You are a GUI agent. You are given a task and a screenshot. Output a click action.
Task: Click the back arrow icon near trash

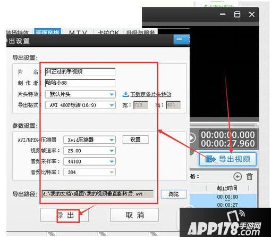coord(238,177)
